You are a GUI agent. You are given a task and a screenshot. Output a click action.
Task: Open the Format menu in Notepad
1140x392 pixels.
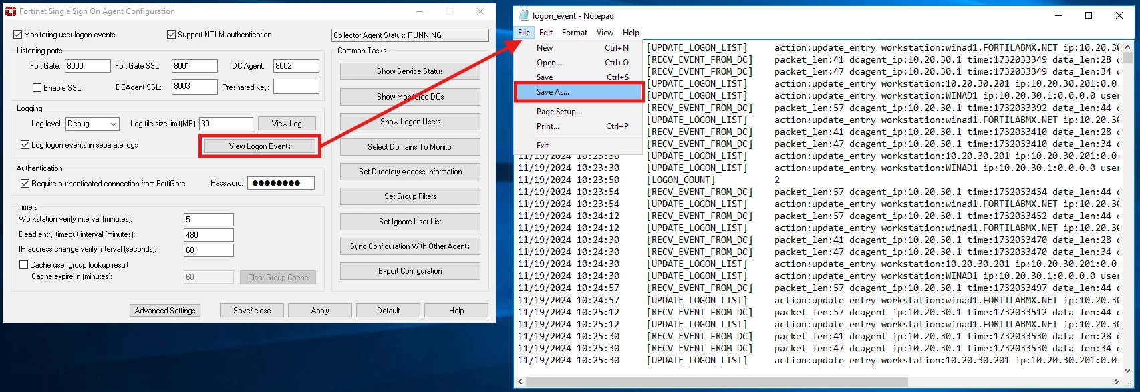pyautogui.click(x=575, y=32)
